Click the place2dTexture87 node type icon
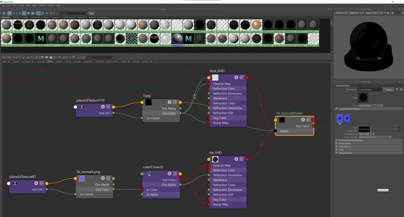 (x=15, y=183)
